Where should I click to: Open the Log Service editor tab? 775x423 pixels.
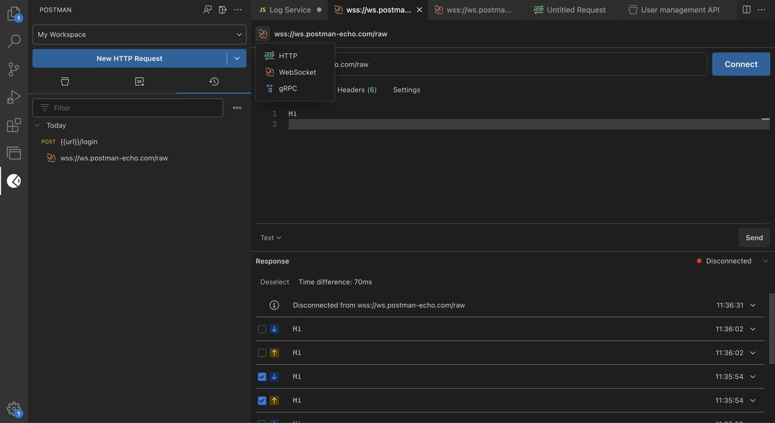coord(289,10)
